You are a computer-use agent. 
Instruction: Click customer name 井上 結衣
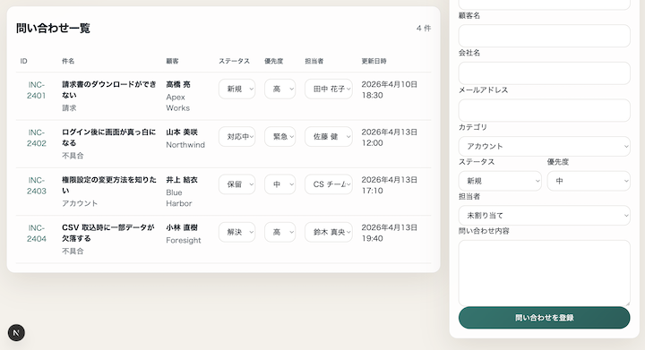(182, 180)
